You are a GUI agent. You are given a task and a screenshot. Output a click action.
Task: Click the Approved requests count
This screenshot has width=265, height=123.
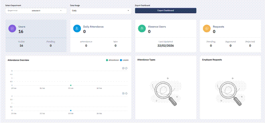pyautogui.click(x=231, y=46)
